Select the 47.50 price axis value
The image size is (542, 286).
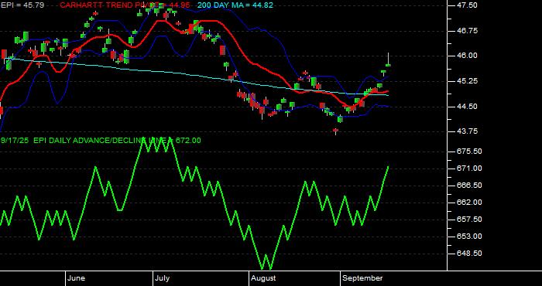point(467,5)
